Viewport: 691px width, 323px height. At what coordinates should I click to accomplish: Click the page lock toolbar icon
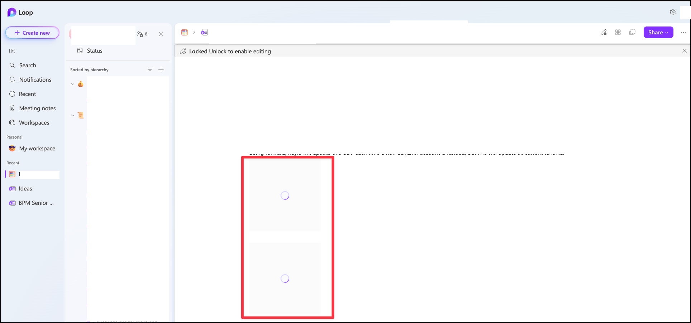point(604,33)
